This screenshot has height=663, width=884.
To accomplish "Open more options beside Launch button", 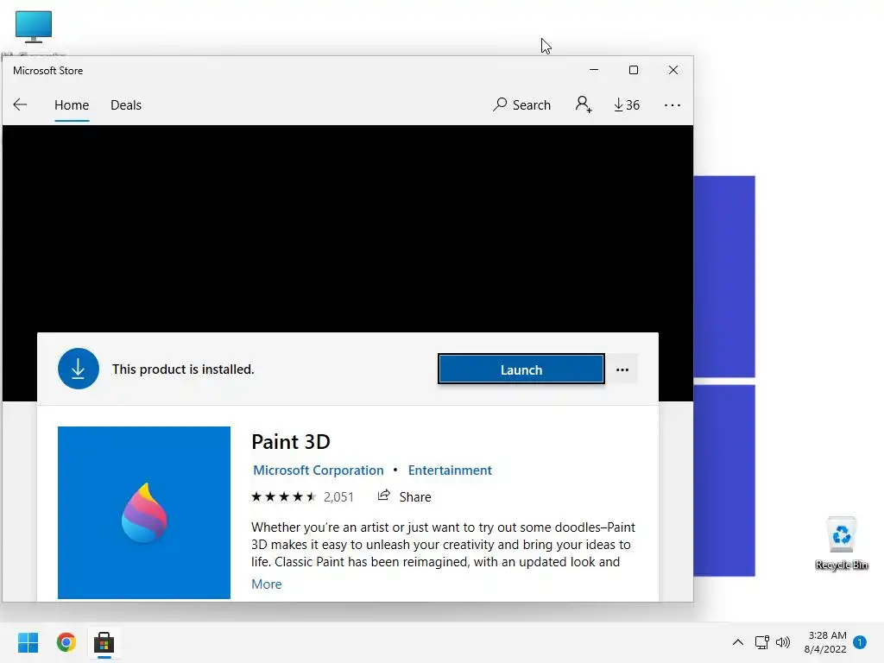I will click(x=622, y=369).
